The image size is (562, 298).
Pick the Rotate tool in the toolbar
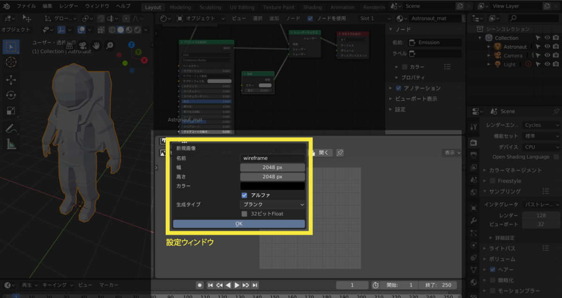coord(11,95)
